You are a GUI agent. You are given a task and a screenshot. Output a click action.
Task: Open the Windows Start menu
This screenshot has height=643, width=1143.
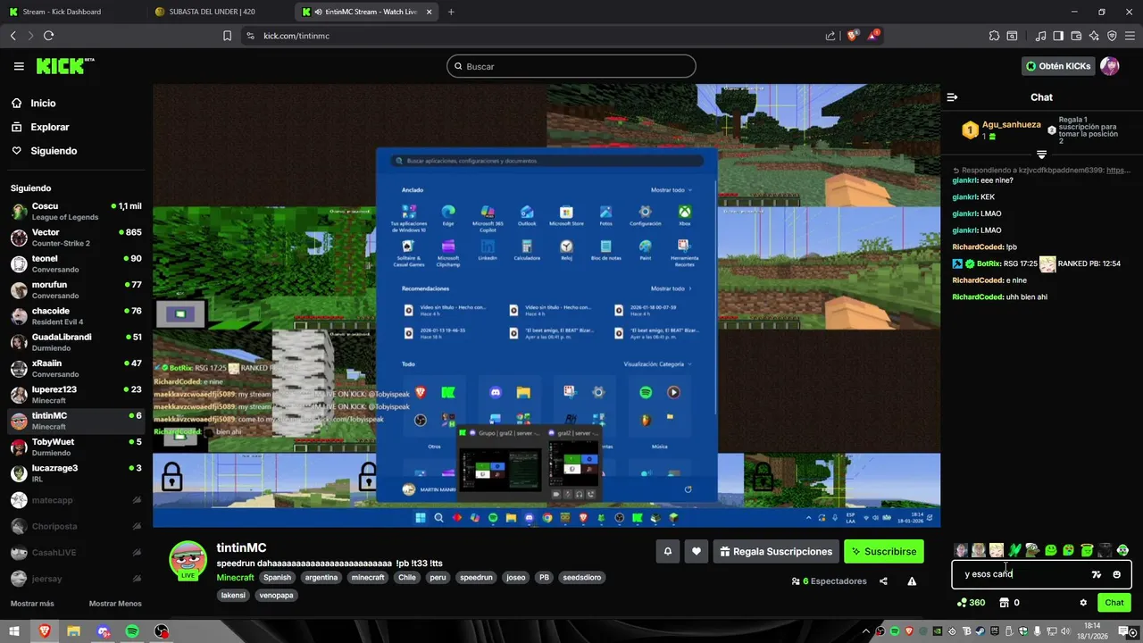[x=14, y=631]
